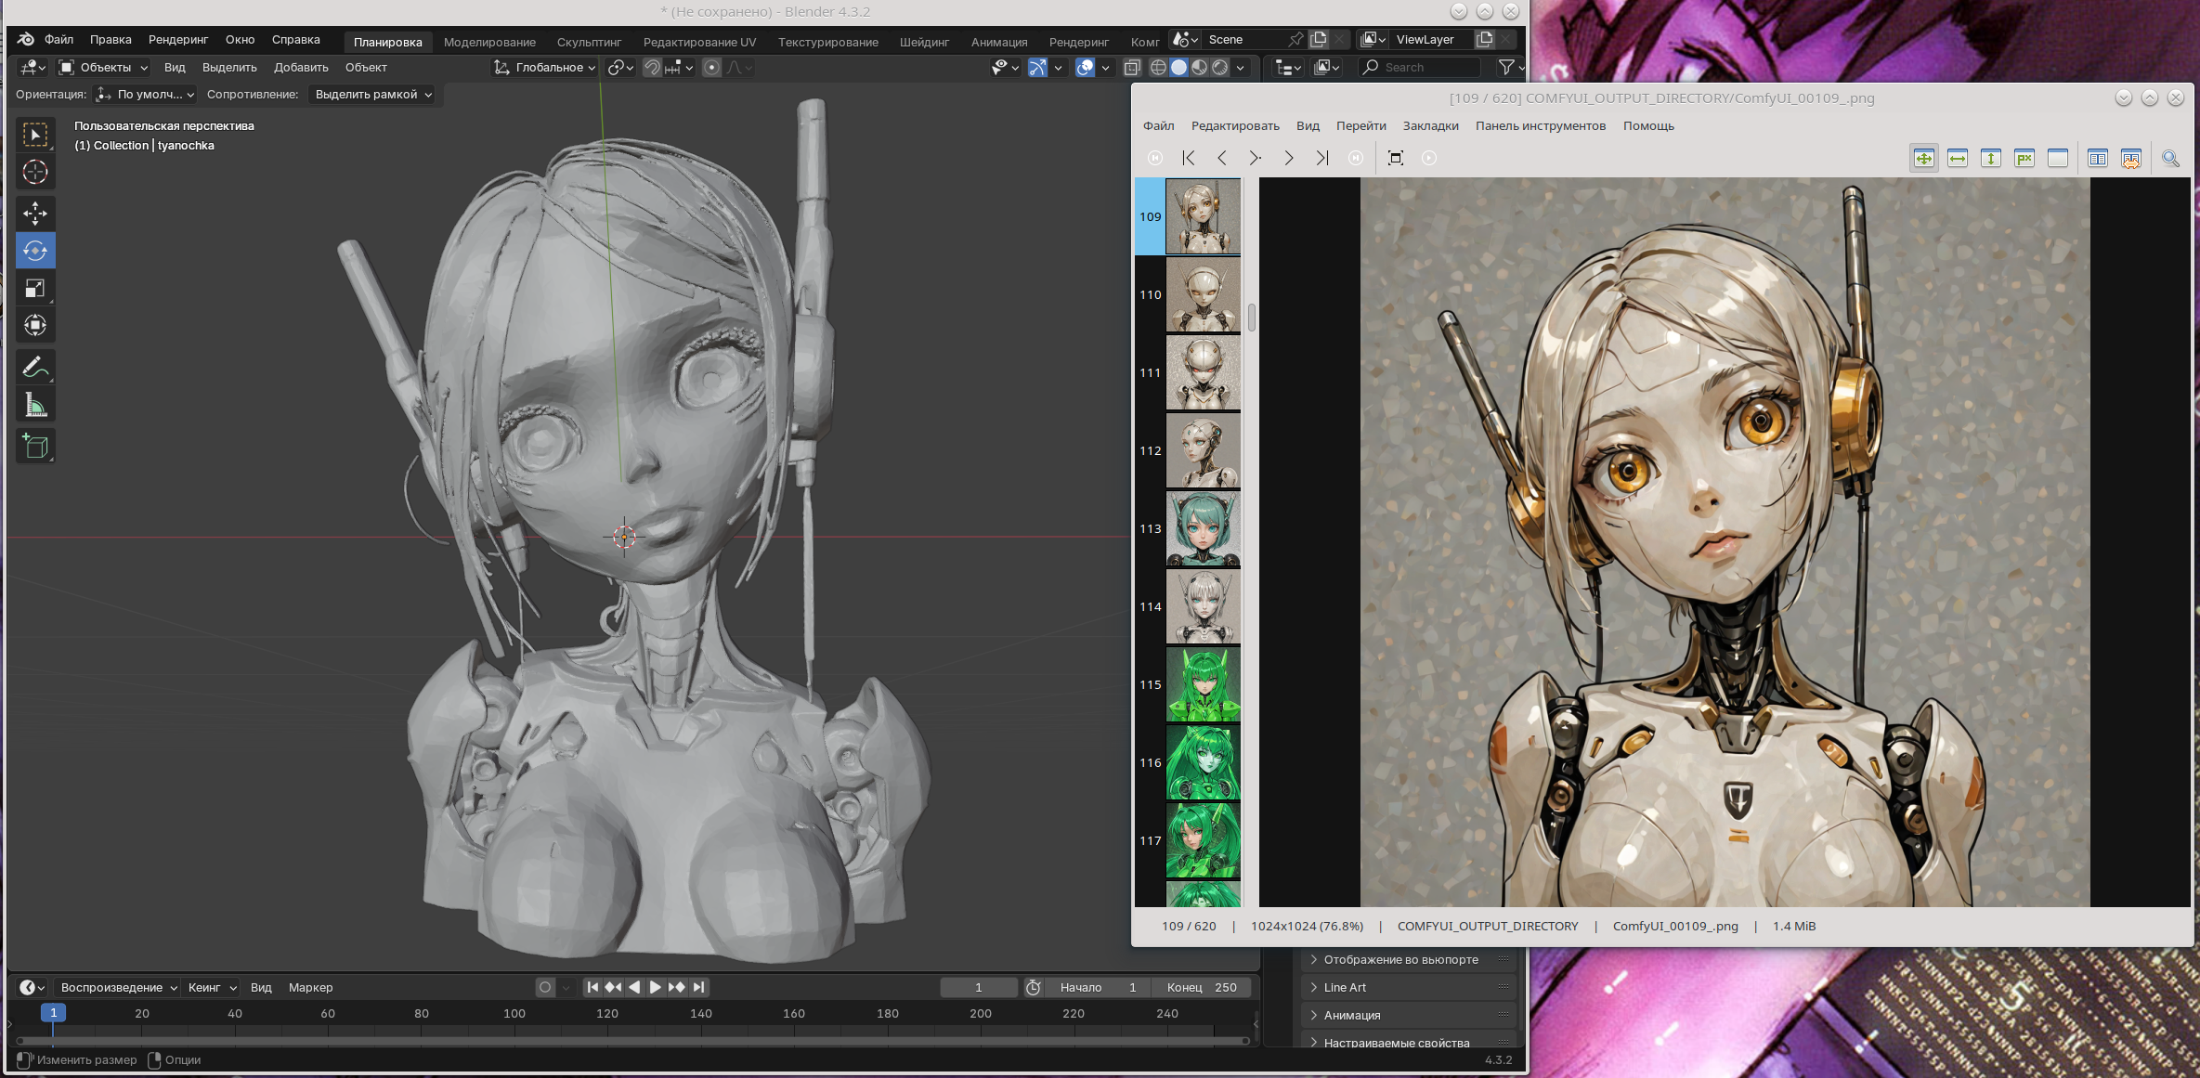
Task: Click the Конец frame value field
Action: [x=1202, y=987]
